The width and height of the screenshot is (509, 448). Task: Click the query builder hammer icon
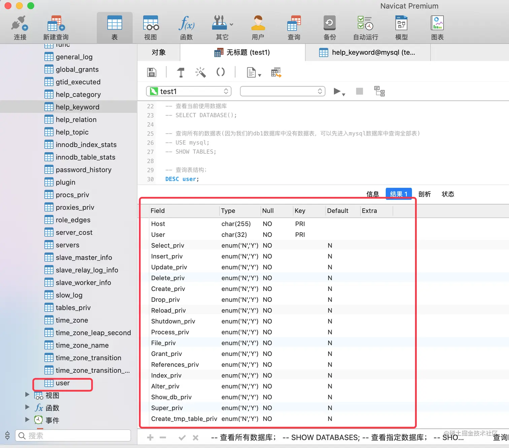pyautogui.click(x=181, y=72)
